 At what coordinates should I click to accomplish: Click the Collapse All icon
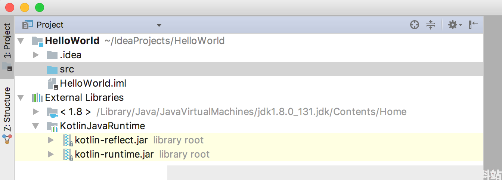pyautogui.click(x=431, y=25)
